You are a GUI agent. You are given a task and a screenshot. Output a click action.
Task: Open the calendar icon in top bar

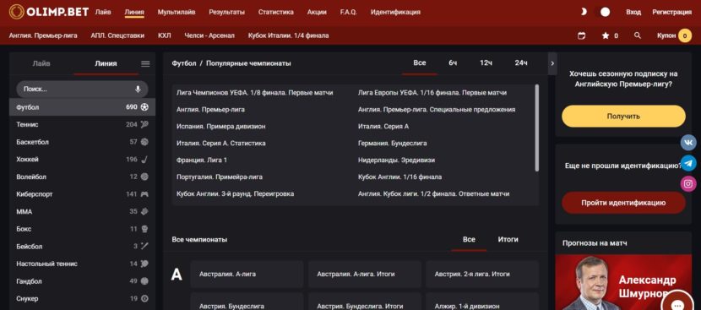point(581,35)
